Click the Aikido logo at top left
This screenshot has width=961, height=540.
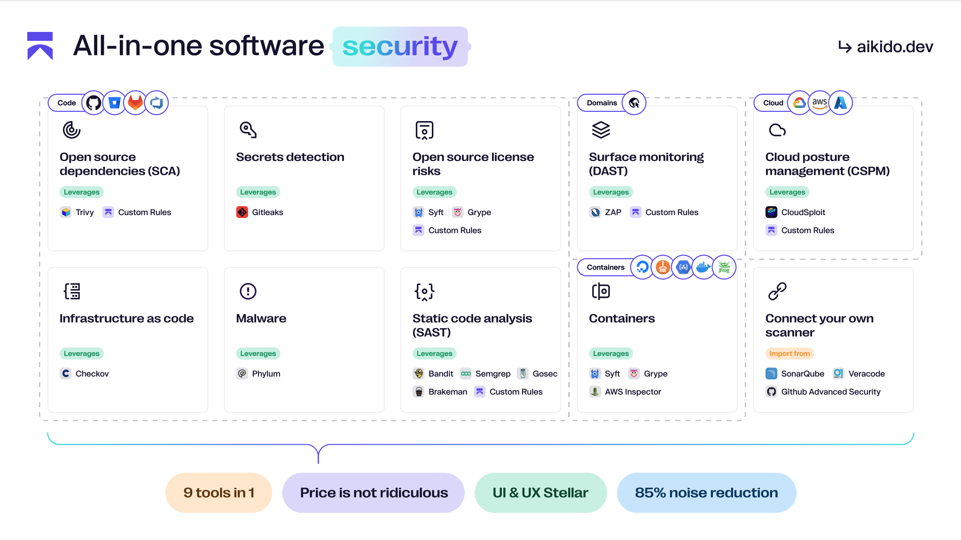point(40,46)
